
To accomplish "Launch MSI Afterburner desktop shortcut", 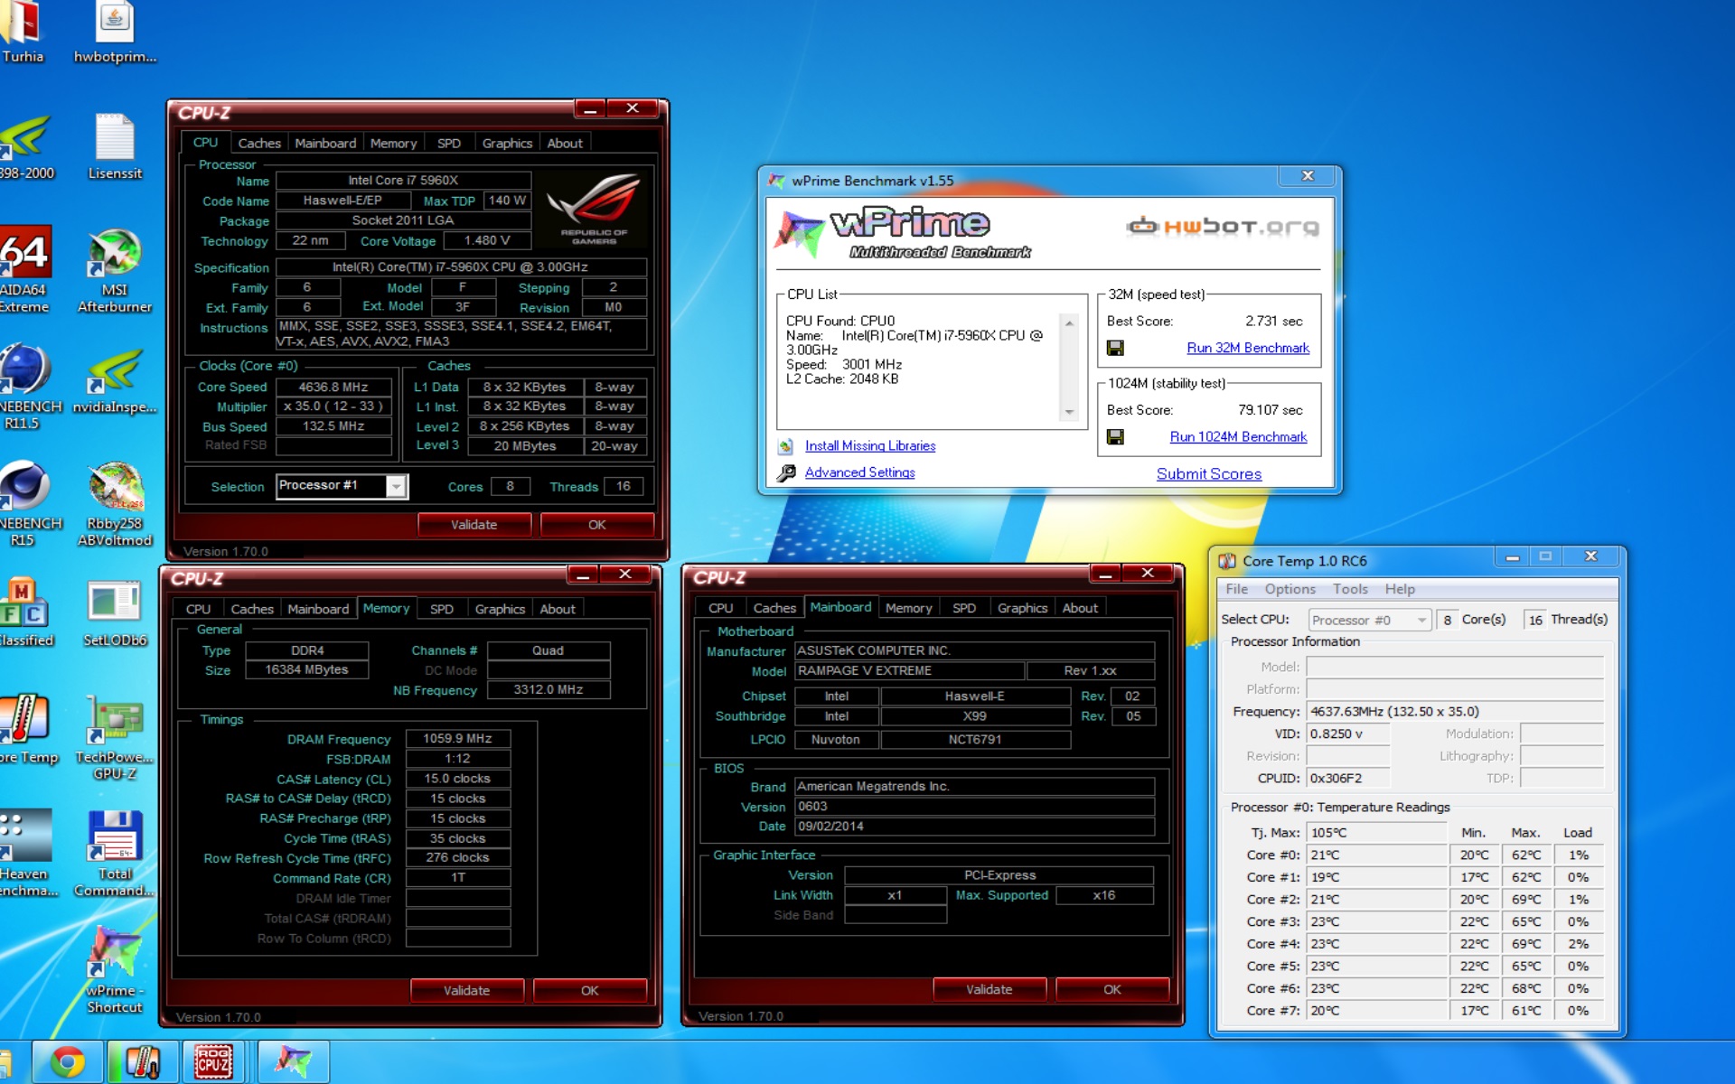I will 115,271.
